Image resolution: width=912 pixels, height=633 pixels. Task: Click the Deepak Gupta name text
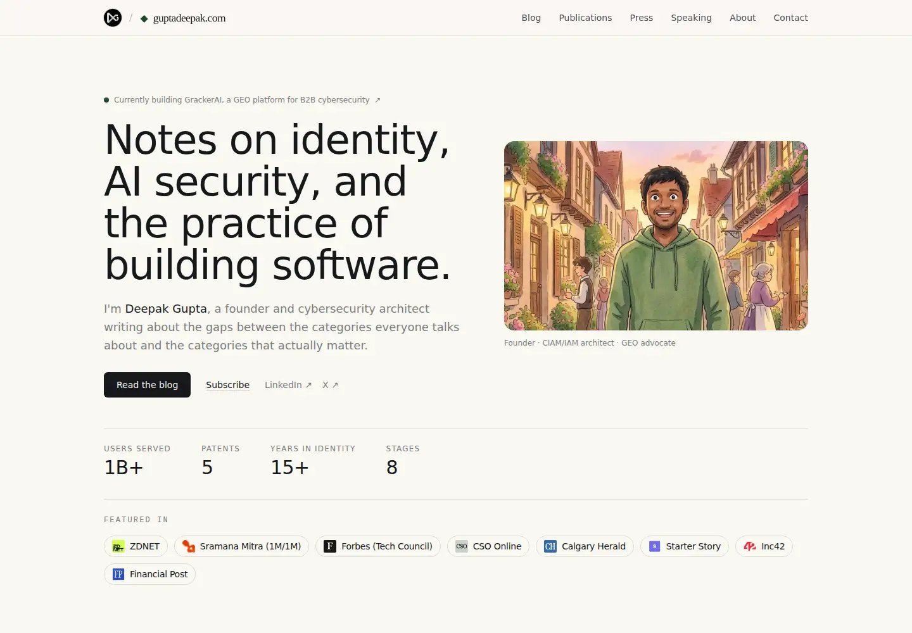click(x=166, y=309)
